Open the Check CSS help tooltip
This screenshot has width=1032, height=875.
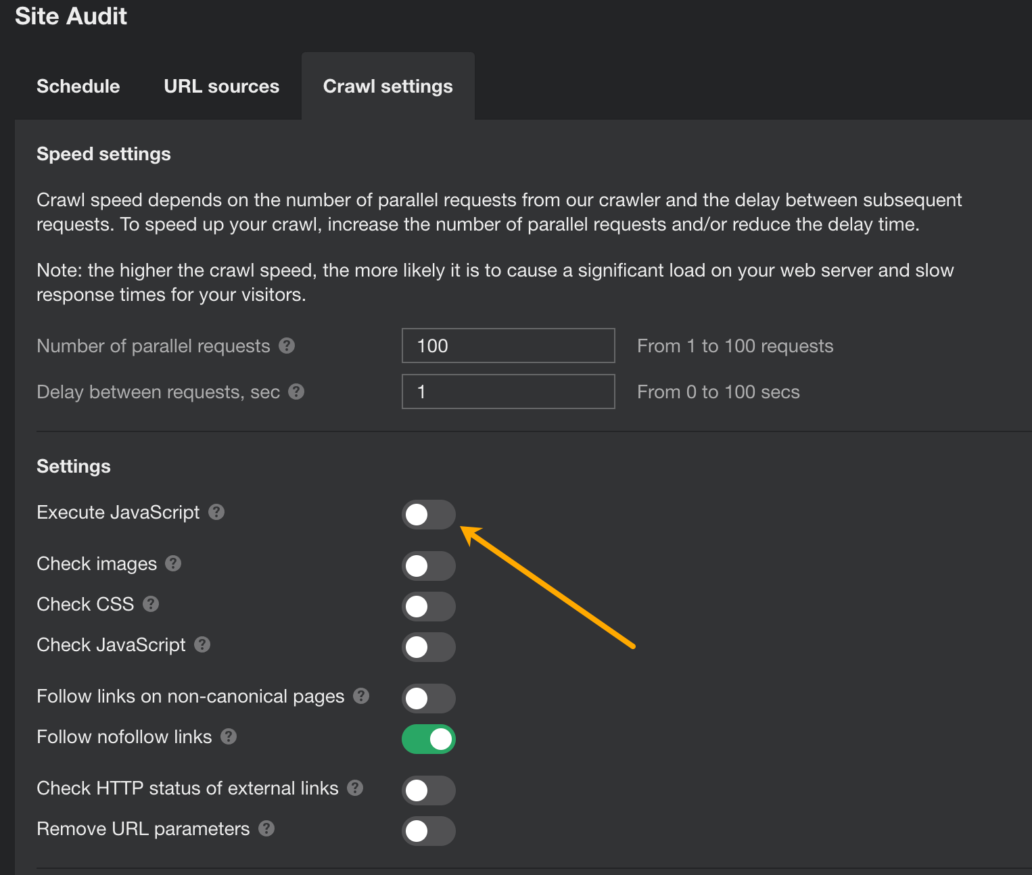pos(150,604)
